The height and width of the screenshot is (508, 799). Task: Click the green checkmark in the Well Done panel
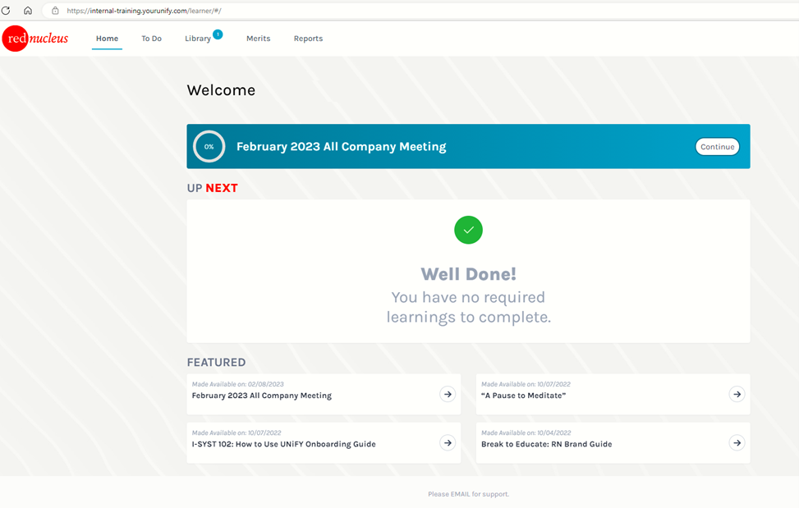468,231
